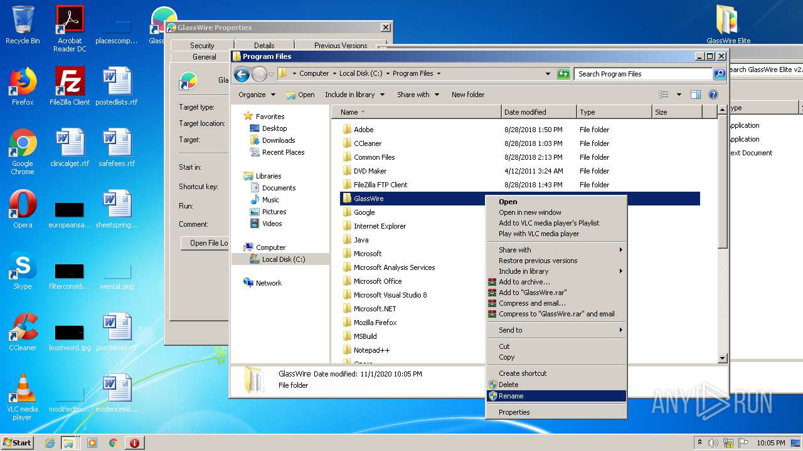This screenshot has height=451, width=803.
Task: Open Internet Explorer from taskbar
Action: coord(50,443)
